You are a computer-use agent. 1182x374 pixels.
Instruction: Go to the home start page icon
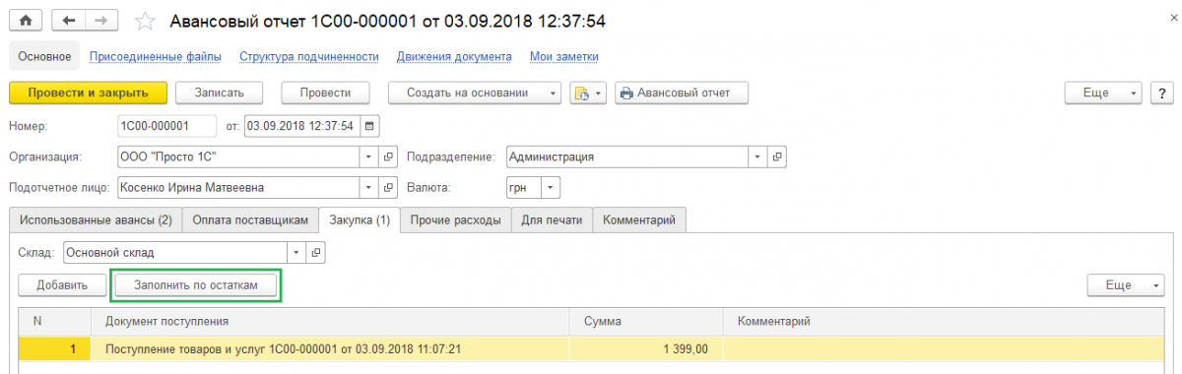click(x=25, y=20)
